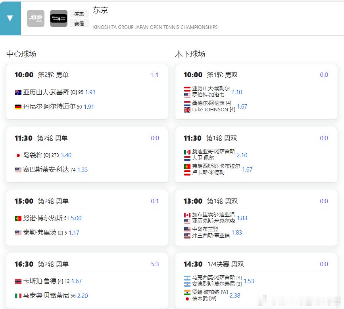The image size is (344, 309).
Task: Click the Kinoshita Group Japan Open subtitle
Action: 155,27
